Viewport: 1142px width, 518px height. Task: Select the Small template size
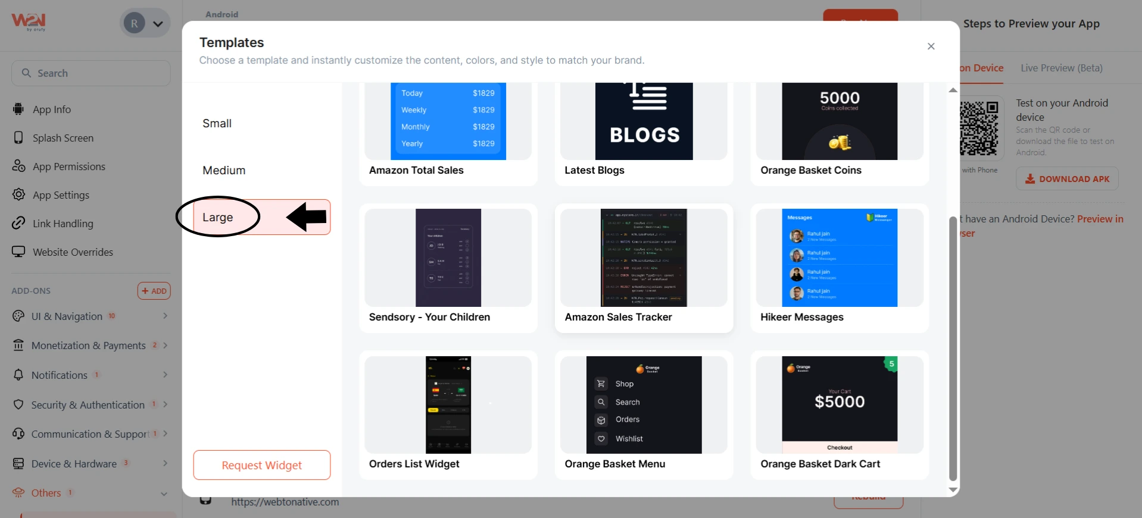click(x=261, y=123)
